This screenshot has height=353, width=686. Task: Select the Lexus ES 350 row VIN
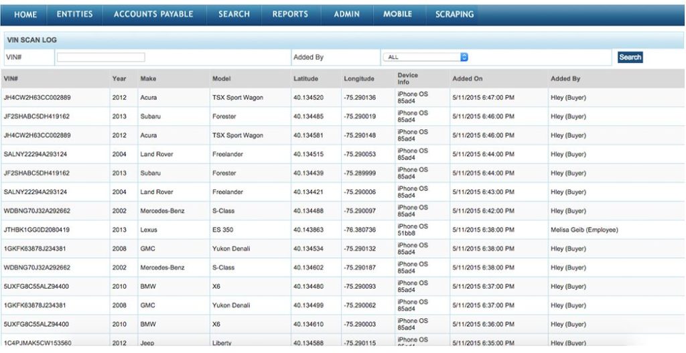tap(37, 230)
